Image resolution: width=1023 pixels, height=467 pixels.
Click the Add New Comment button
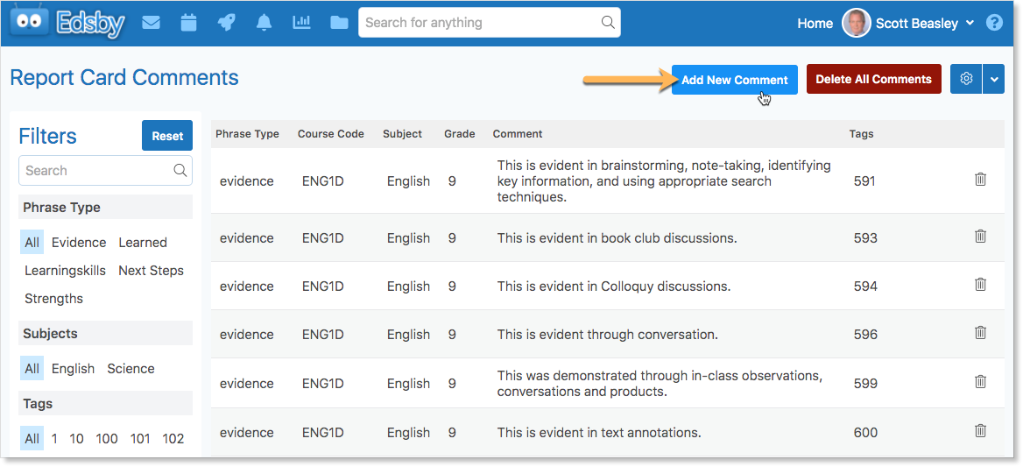735,80
